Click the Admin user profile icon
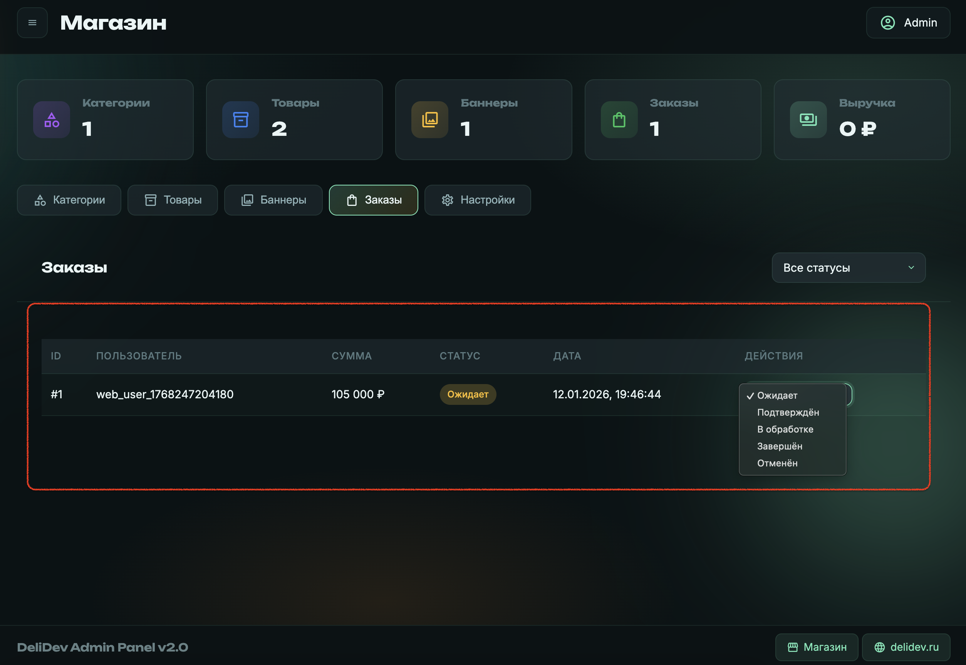 click(x=888, y=23)
